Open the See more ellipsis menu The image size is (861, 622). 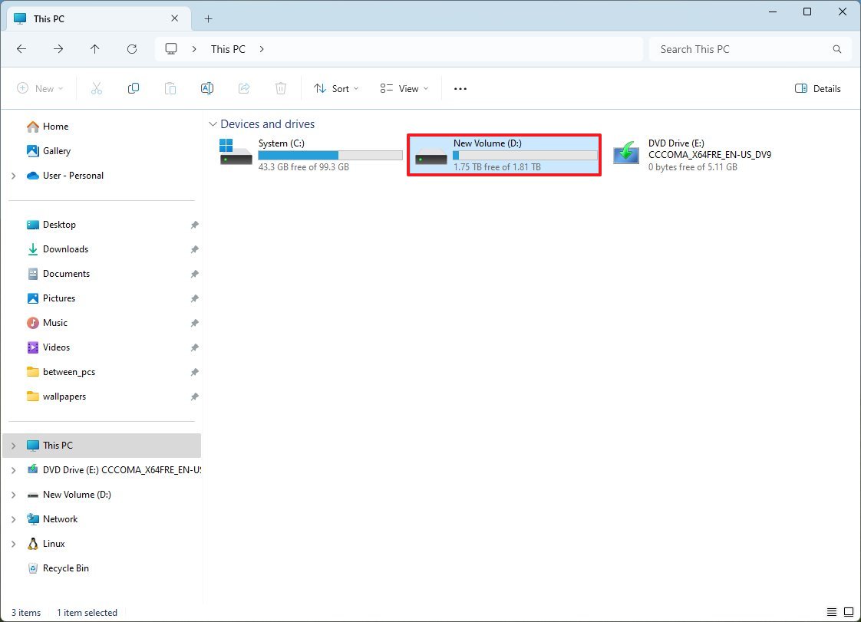tap(460, 88)
